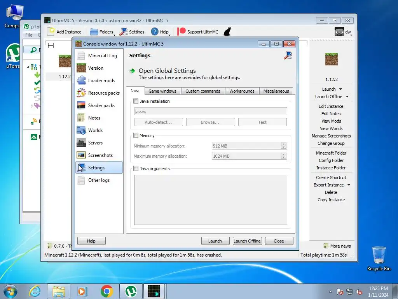Click the Help button in console window
This screenshot has width=398, height=299.
(x=91, y=241)
